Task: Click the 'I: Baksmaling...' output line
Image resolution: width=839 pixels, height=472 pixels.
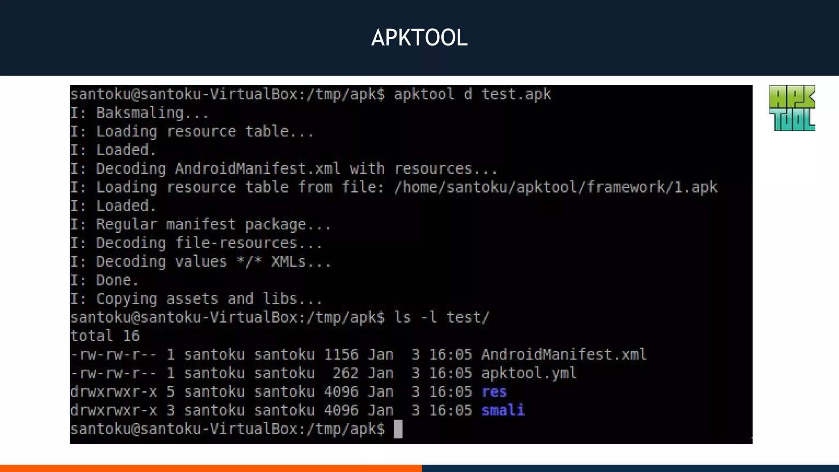Action: click(139, 113)
